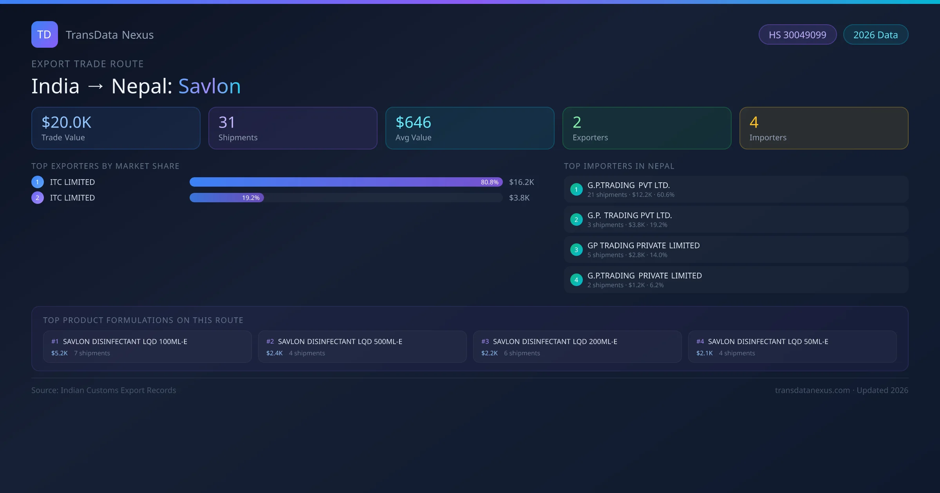The height and width of the screenshot is (493, 940).
Task: Click GP TRADING PRIVATE LIMITED importer row
Action: pyautogui.click(x=736, y=250)
